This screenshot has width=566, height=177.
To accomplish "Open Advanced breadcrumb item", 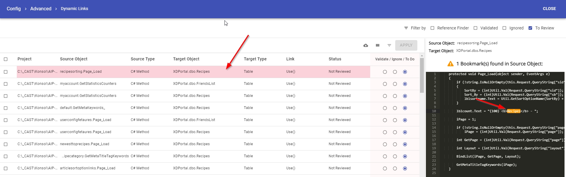I will [41, 9].
